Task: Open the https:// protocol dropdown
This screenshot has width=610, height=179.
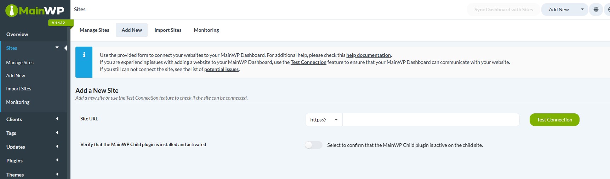Action: pyautogui.click(x=324, y=120)
